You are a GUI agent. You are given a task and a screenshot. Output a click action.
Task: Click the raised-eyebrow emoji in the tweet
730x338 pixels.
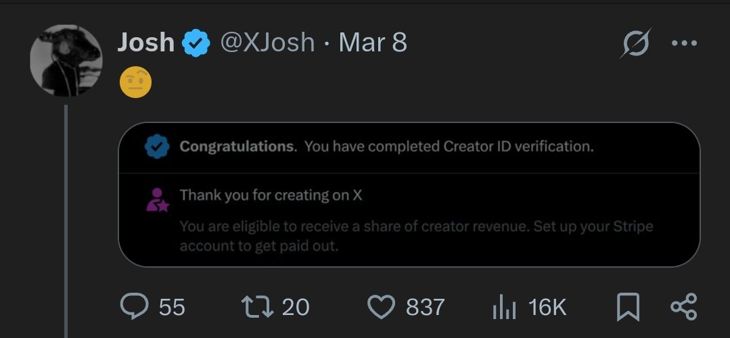[x=135, y=83]
